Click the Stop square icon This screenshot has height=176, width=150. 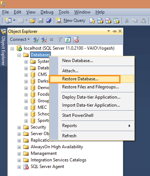pos(52,40)
